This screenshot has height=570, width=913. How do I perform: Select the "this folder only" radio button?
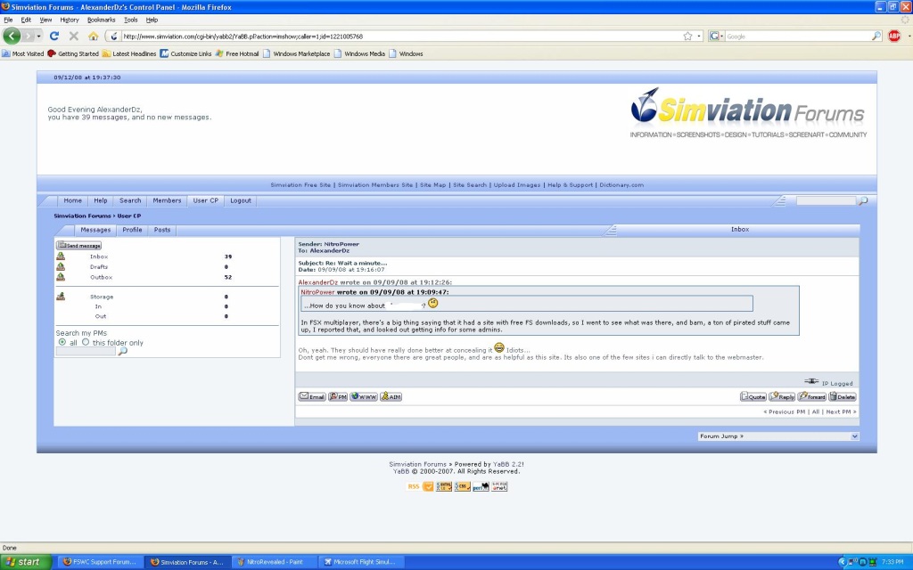click(86, 342)
